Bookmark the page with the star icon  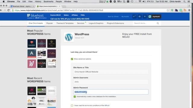(x=168, y=10)
